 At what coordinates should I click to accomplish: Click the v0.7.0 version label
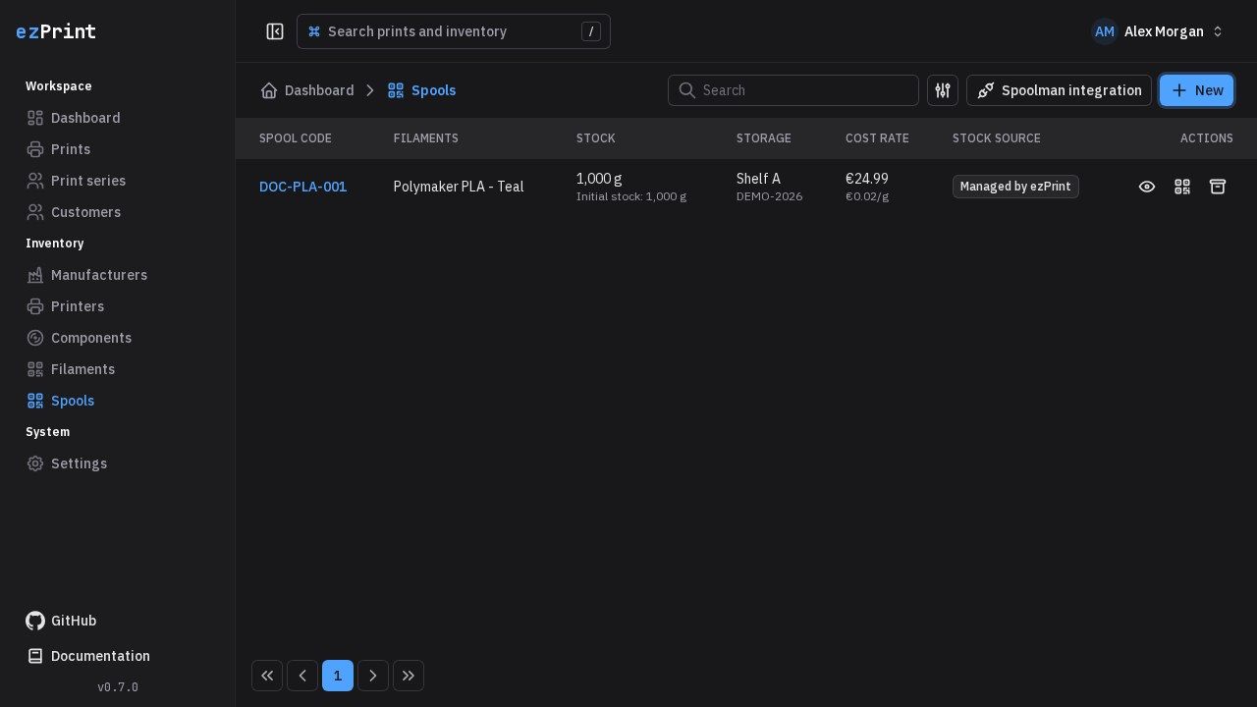[x=118, y=687]
